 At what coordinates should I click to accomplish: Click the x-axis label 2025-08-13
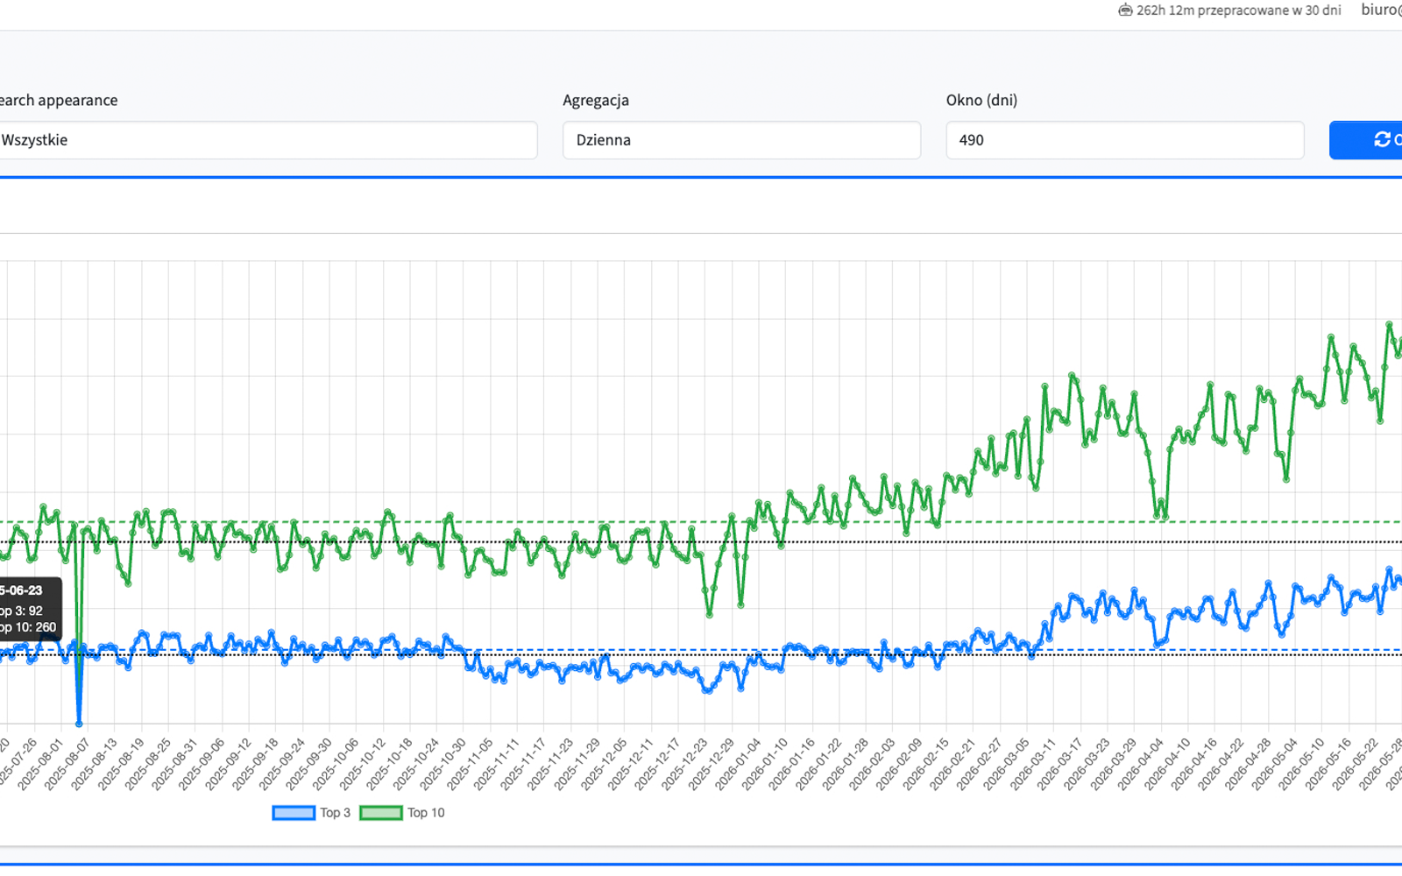[94, 765]
